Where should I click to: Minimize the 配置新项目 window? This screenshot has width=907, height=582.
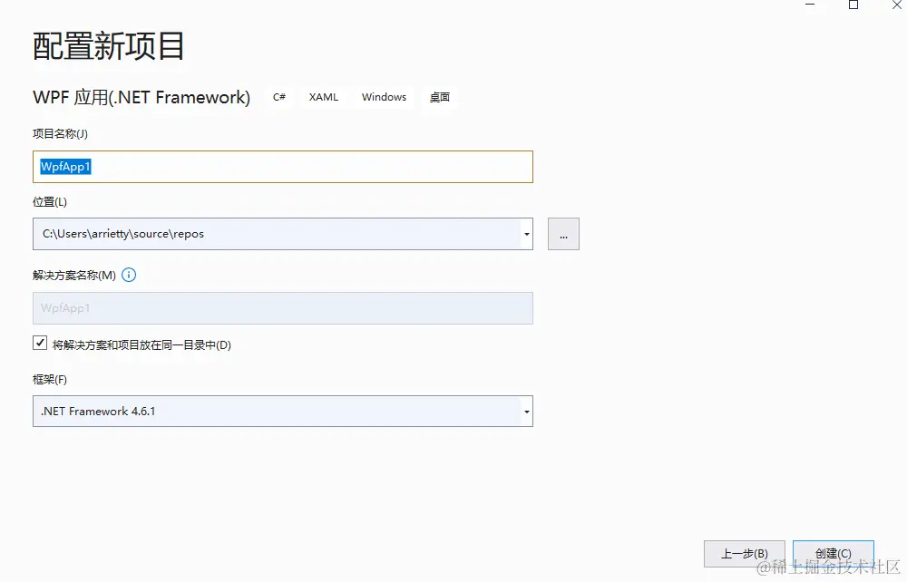(810, 5)
